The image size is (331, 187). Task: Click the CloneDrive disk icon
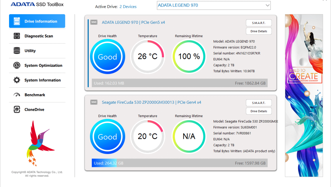[x=17, y=109]
